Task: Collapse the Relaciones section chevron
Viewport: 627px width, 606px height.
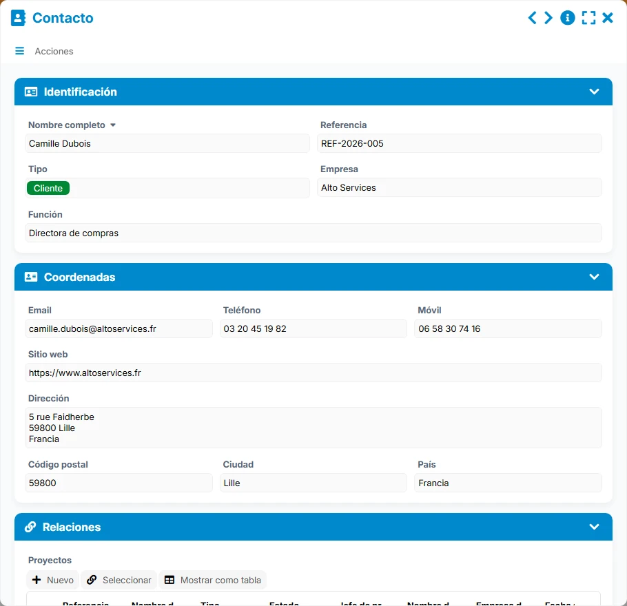Action: 594,527
